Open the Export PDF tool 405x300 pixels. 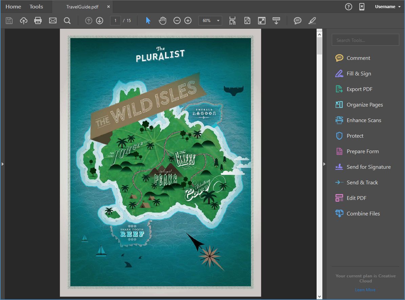pos(359,89)
